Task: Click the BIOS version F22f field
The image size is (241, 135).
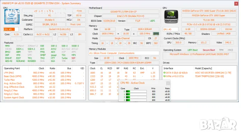Action: click(138, 21)
